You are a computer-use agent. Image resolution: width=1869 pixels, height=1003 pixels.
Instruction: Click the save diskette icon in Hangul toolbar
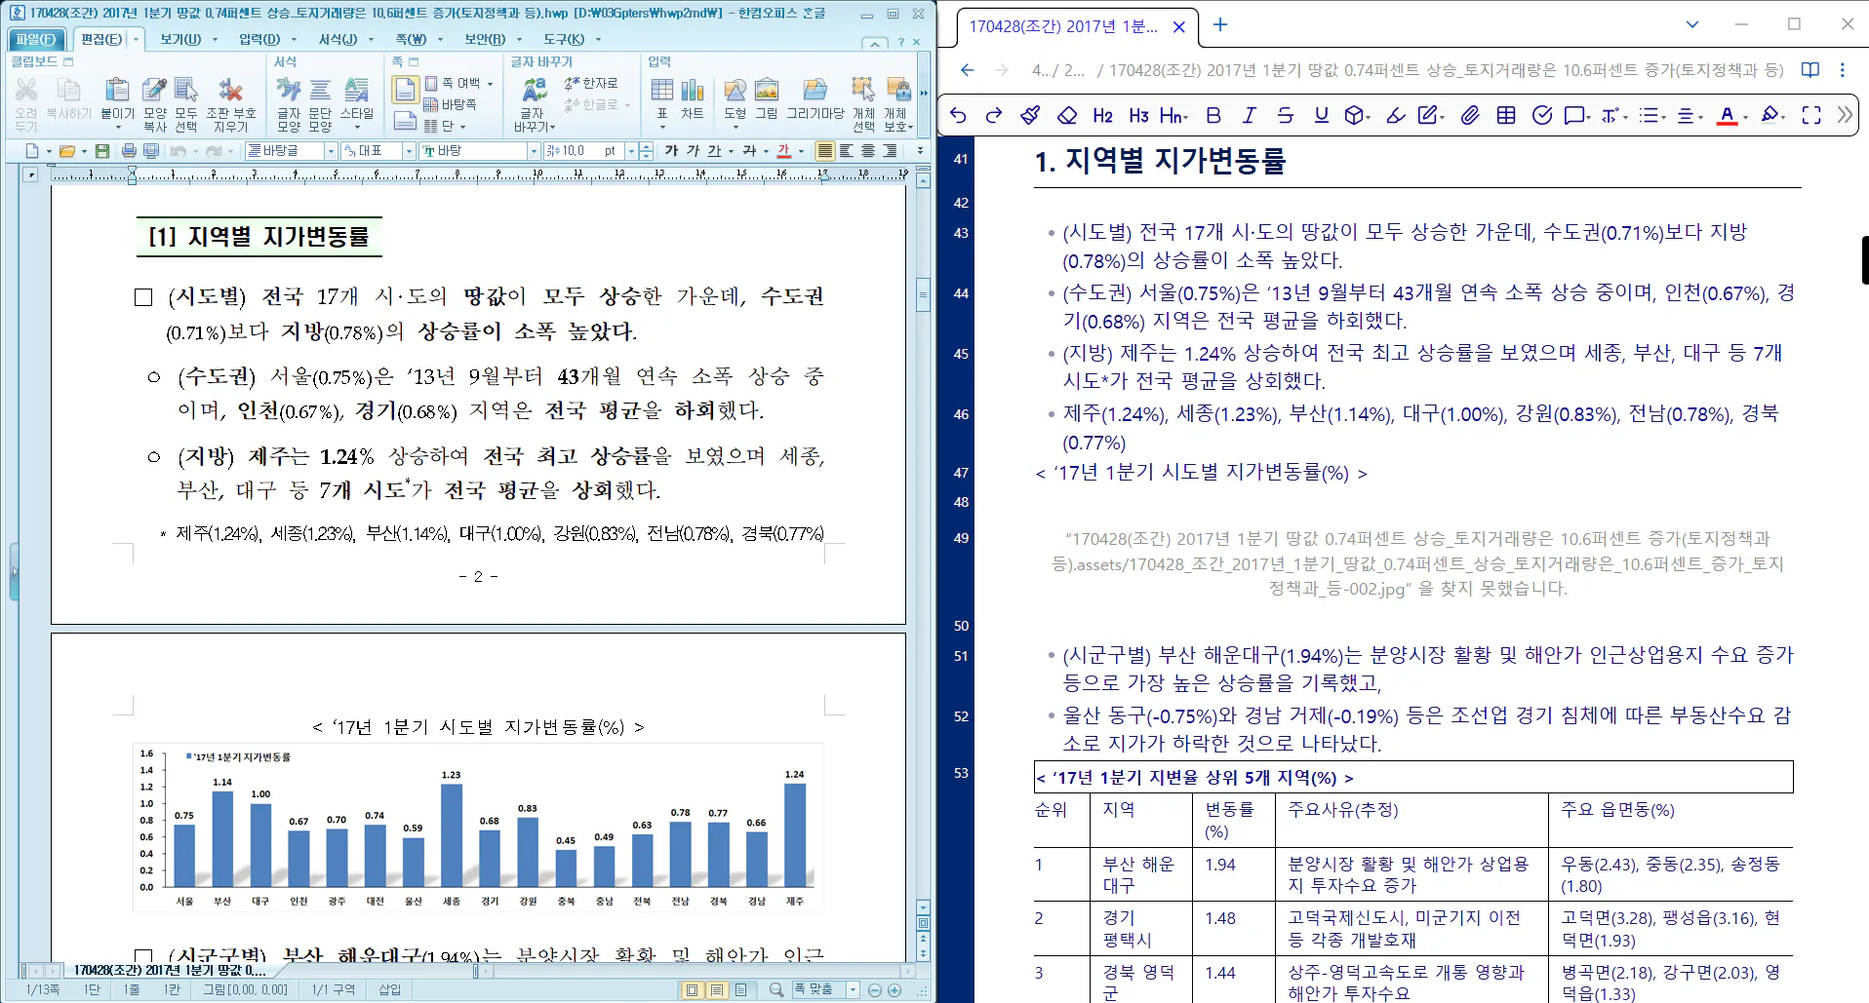click(x=102, y=151)
